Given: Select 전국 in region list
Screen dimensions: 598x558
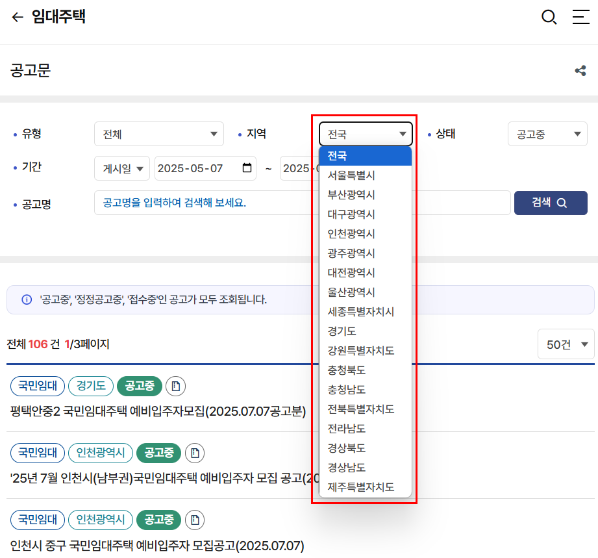Looking at the screenshot, I should click(366, 156).
